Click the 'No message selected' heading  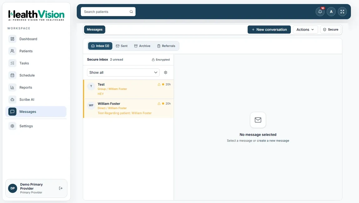point(258,135)
